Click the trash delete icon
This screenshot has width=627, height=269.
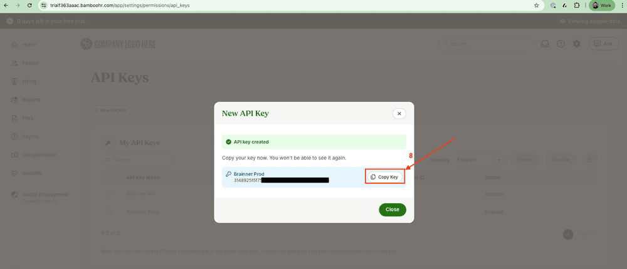[590, 160]
